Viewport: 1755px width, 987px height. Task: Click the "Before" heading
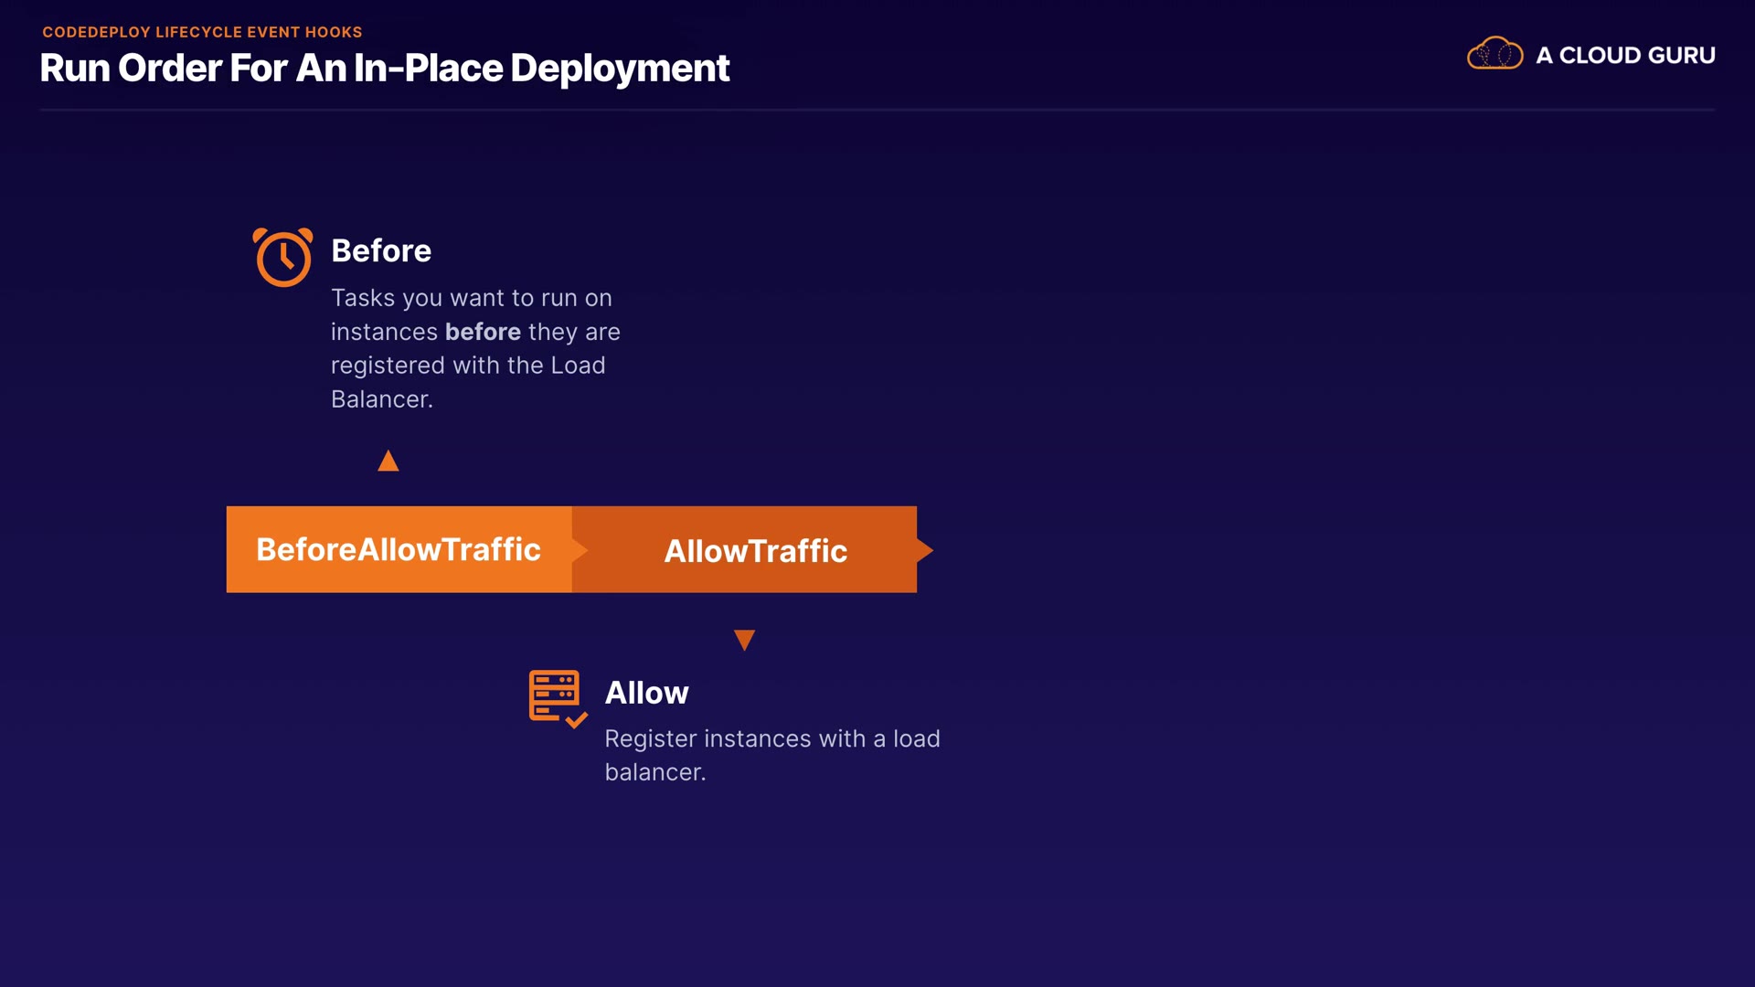pos(381,250)
